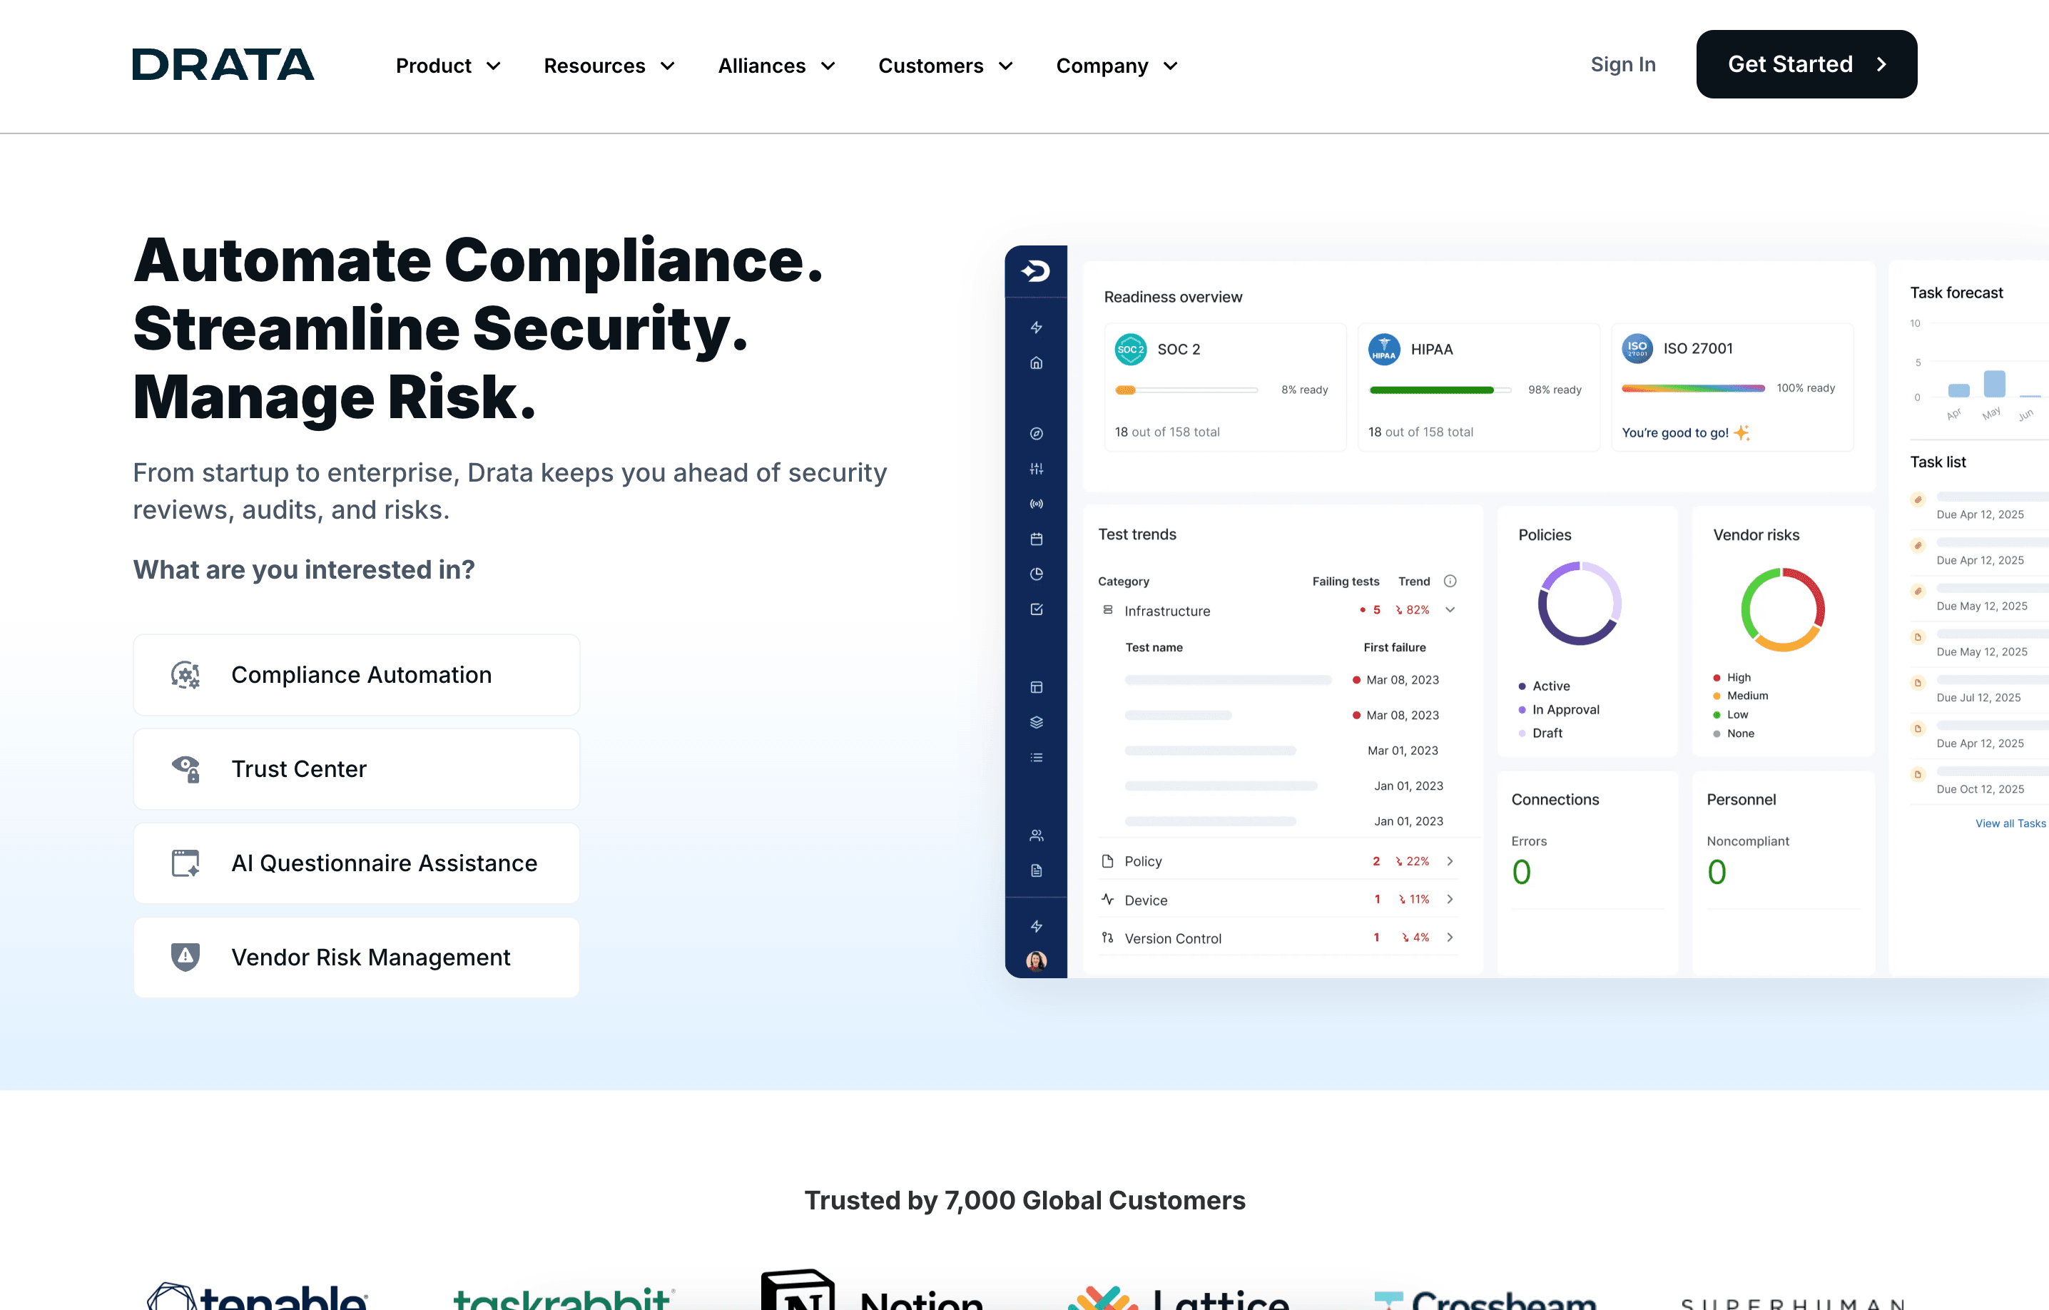Expand the Product navigation dropdown
The image size is (2049, 1310).
(x=447, y=66)
